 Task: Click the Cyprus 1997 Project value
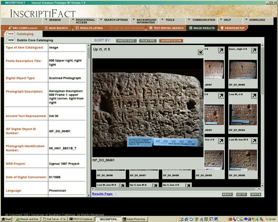pyautogui.click(x=64, y=164)
